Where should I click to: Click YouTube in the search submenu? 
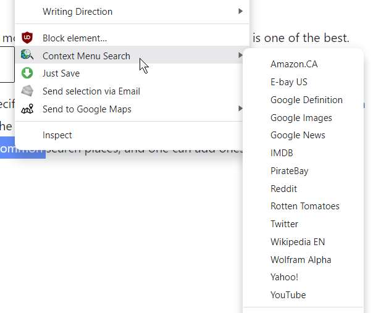point(288,295)
